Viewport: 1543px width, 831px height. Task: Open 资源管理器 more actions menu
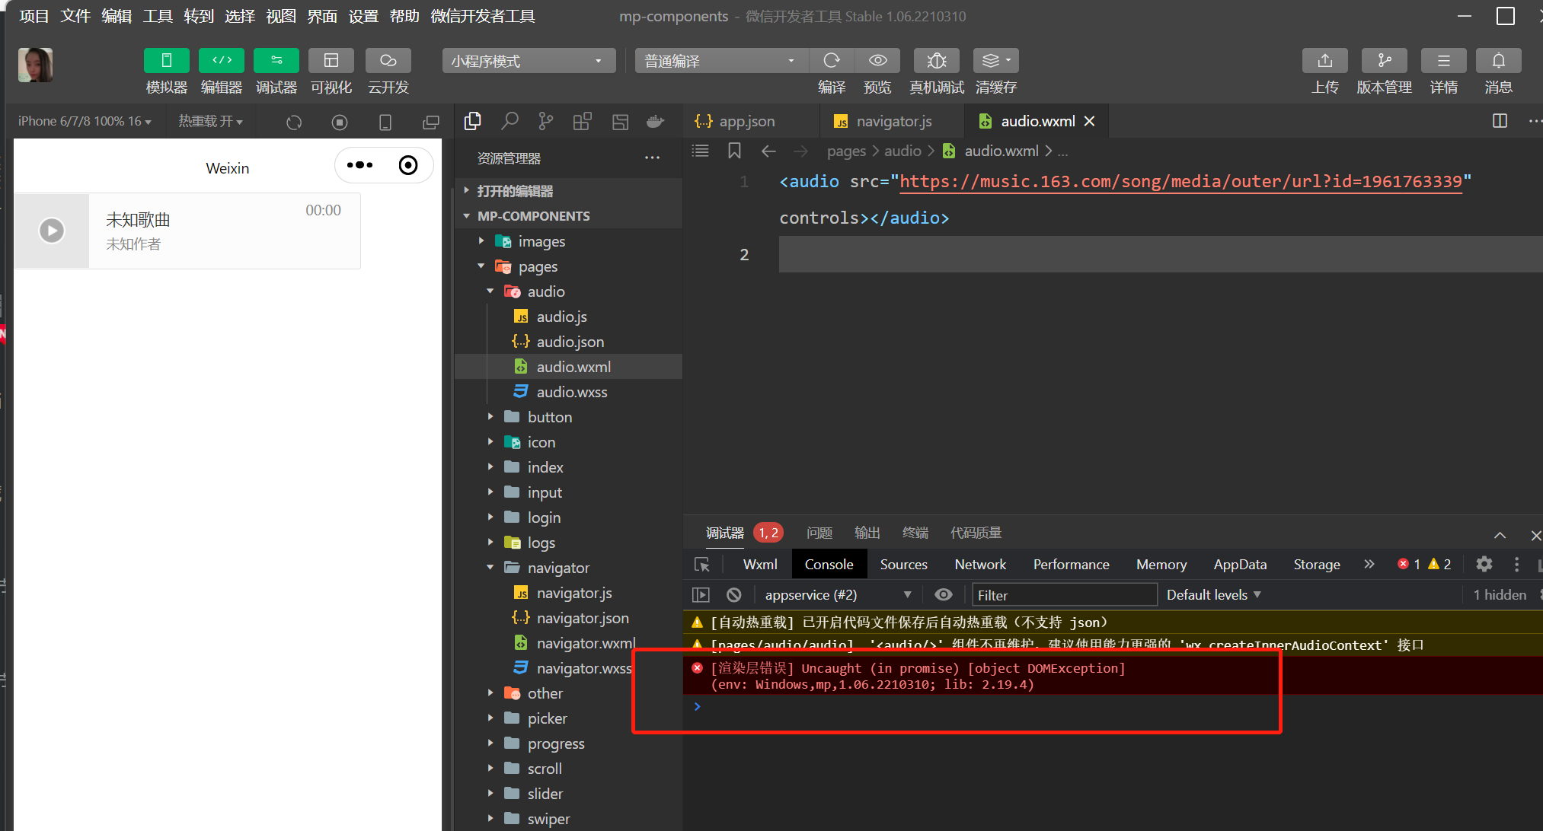pos(652,158)
